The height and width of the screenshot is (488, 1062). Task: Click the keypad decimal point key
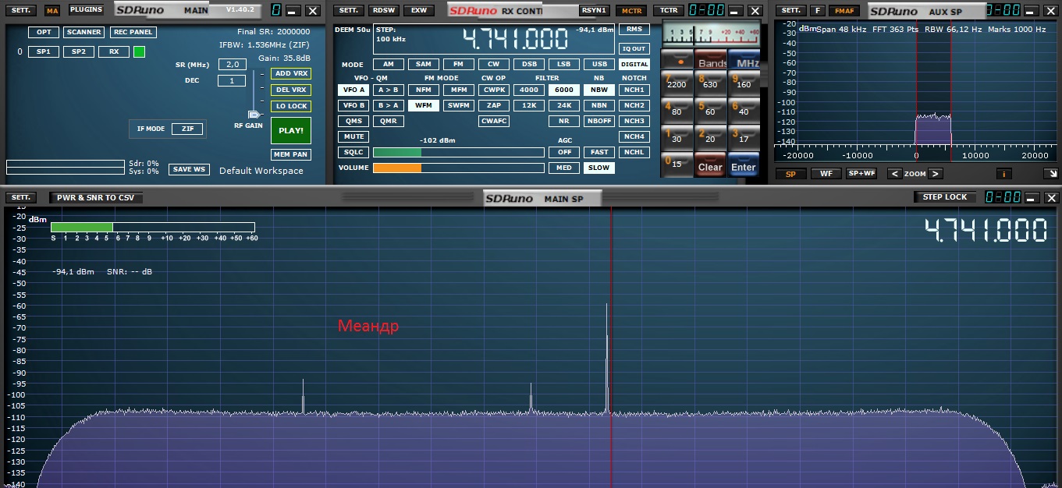[x=677, y=59]
